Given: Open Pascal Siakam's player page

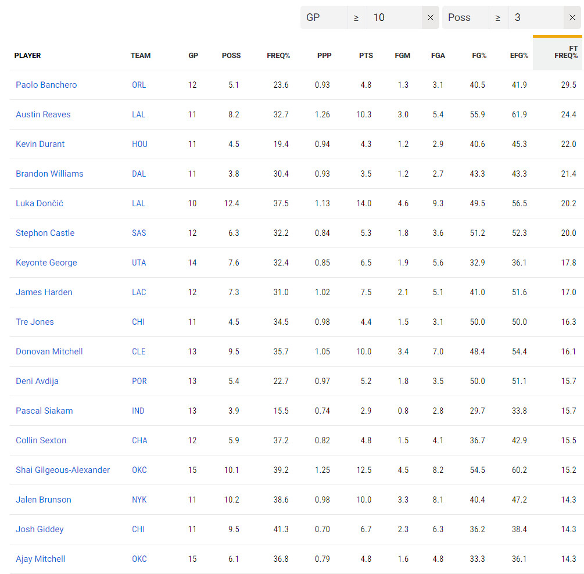Looking at the screenshot, I should click(44, 411).
